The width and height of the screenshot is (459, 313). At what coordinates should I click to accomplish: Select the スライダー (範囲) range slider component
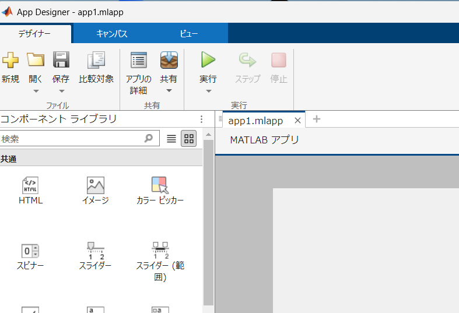[160, 262]
